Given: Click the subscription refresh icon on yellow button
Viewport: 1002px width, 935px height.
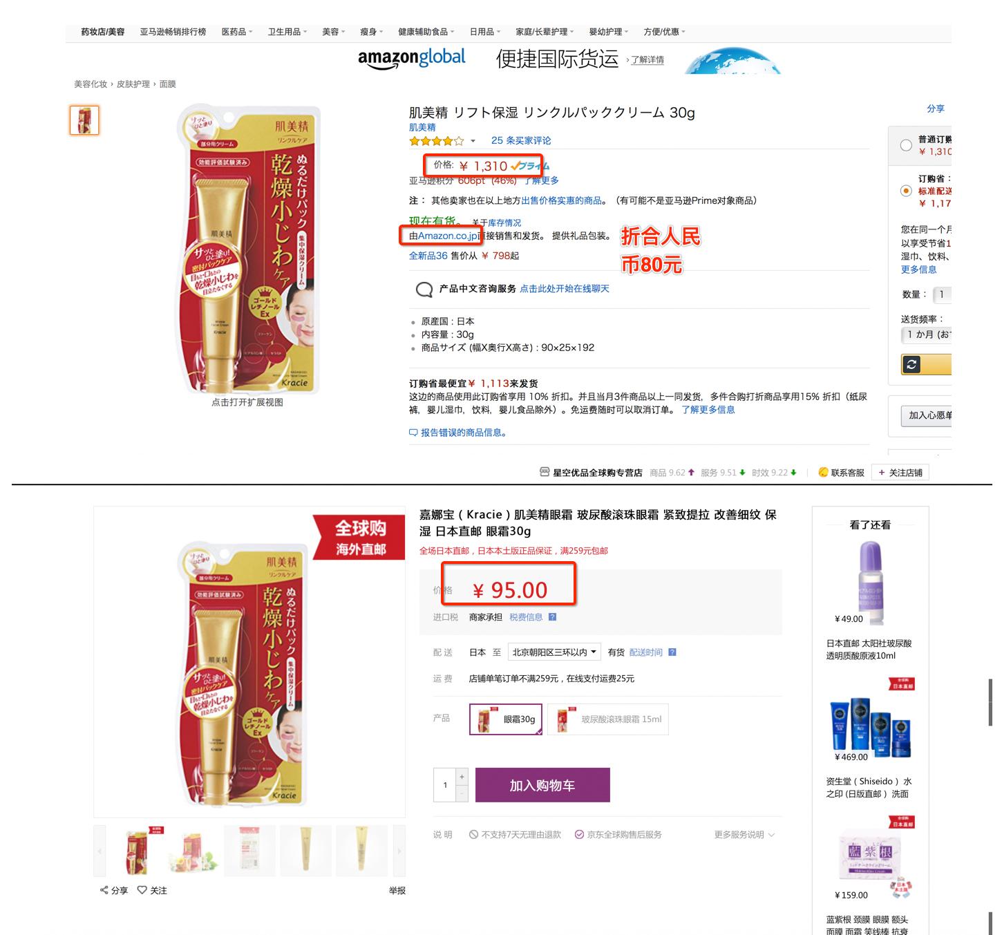Looking at the screenshot, I should [x=911, y=364].
